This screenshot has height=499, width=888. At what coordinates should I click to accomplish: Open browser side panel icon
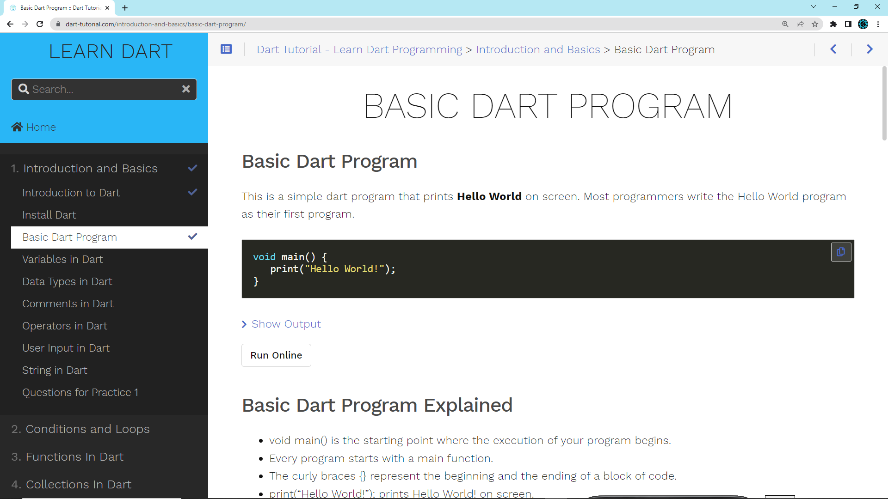(x=848, y=24)
